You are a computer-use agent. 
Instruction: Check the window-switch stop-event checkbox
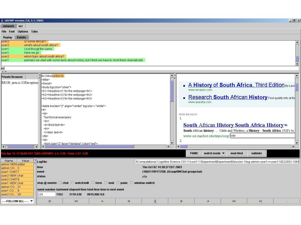(132, 183)
